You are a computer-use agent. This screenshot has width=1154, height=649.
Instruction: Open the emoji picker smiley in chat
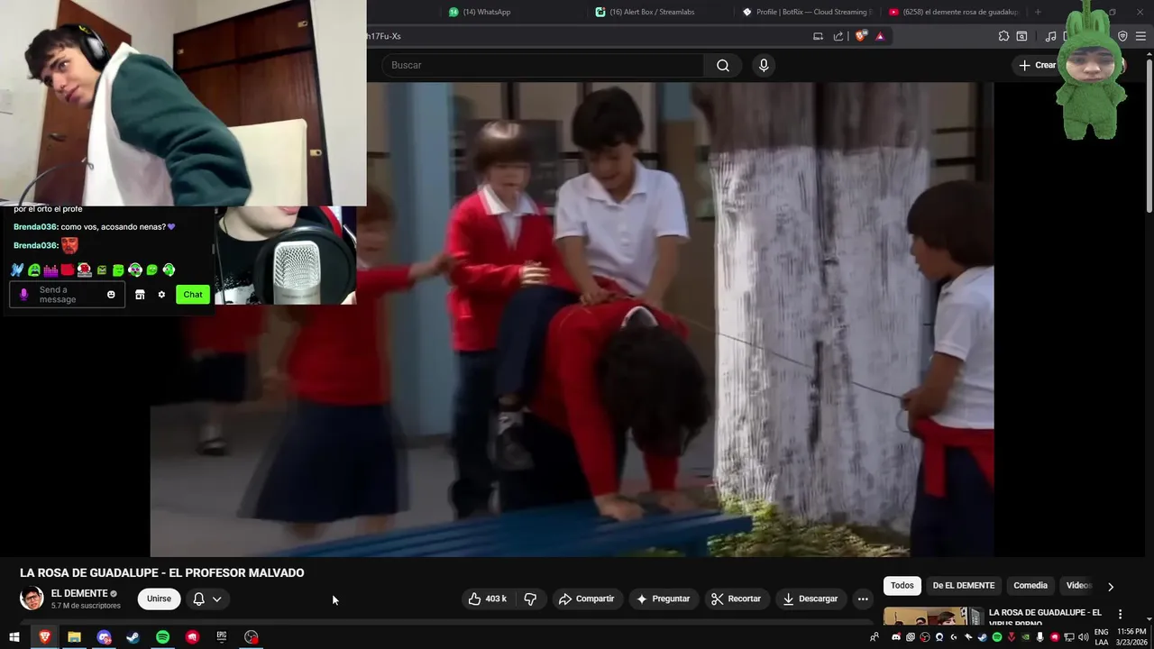click(111, 295)
